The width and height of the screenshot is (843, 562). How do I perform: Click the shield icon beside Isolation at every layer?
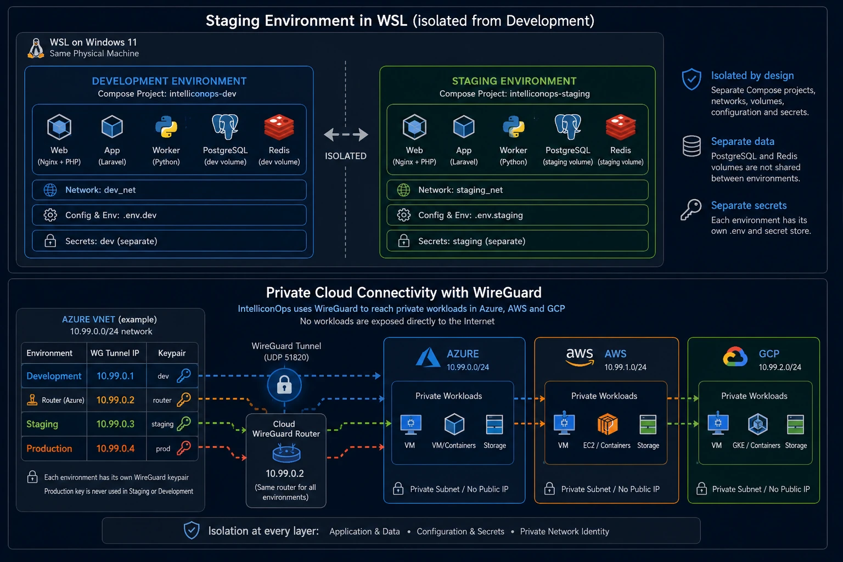click(x=191, y=531)
